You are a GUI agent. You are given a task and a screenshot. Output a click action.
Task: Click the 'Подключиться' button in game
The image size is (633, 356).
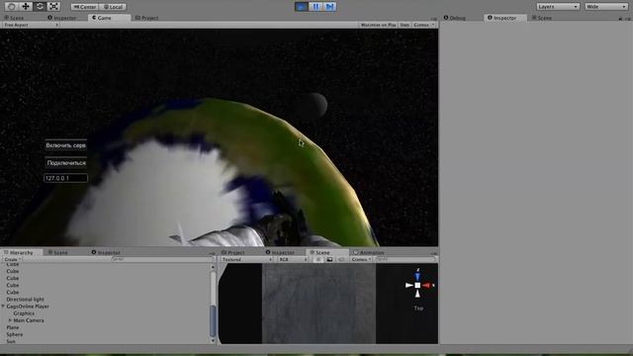click(66, 163)
